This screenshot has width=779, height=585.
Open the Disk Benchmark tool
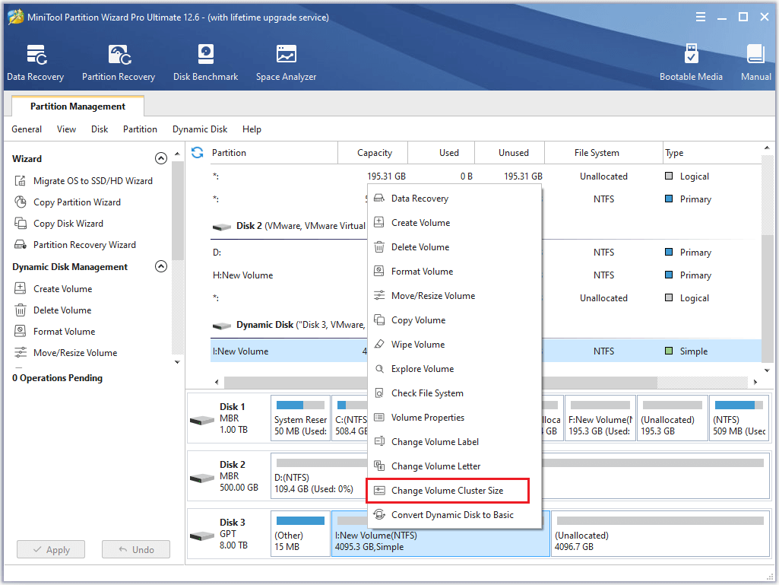(206, 62)
